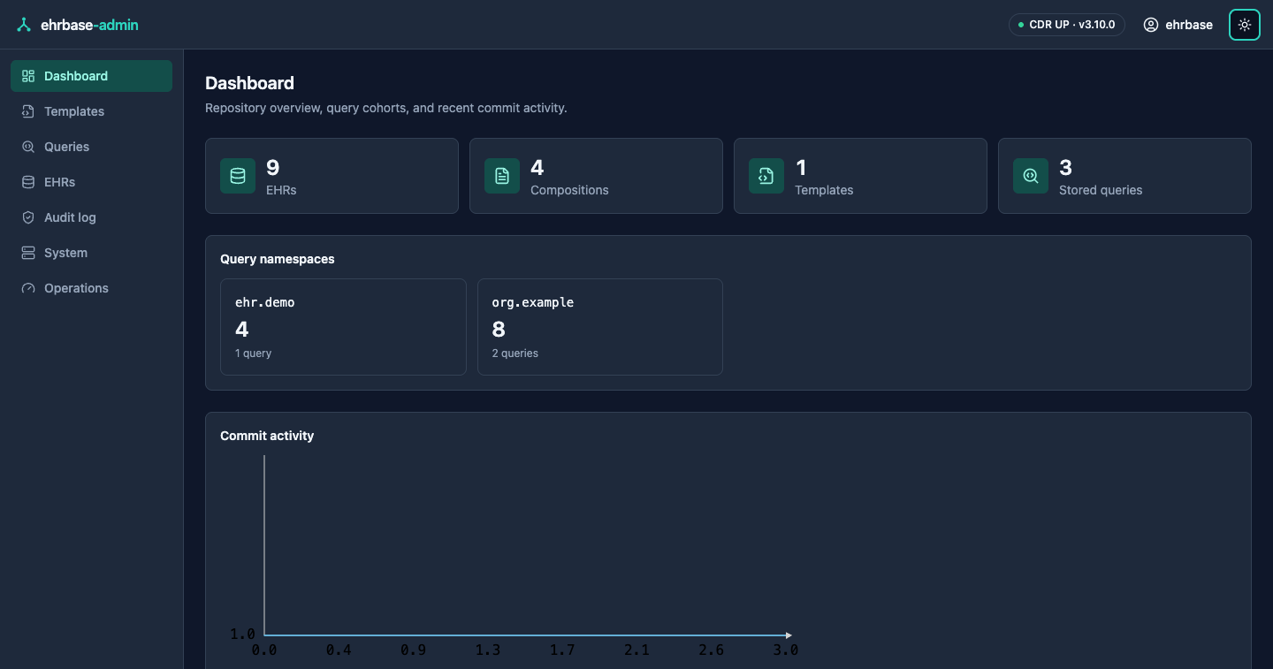Click the database icon on EHRs card
Viewport: 1273px width, 669px height.
(x=238, y=176)
